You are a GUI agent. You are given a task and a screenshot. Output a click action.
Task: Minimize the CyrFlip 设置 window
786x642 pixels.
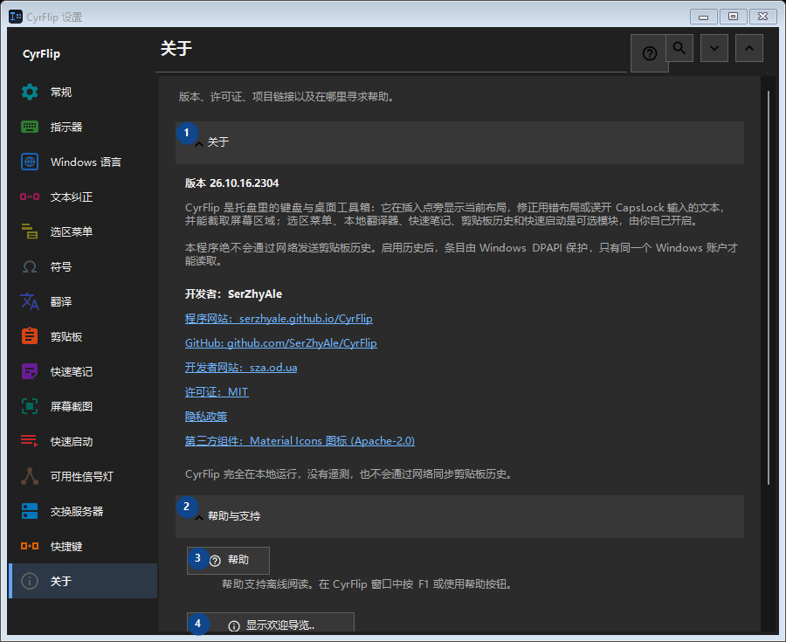coord(703,17)
